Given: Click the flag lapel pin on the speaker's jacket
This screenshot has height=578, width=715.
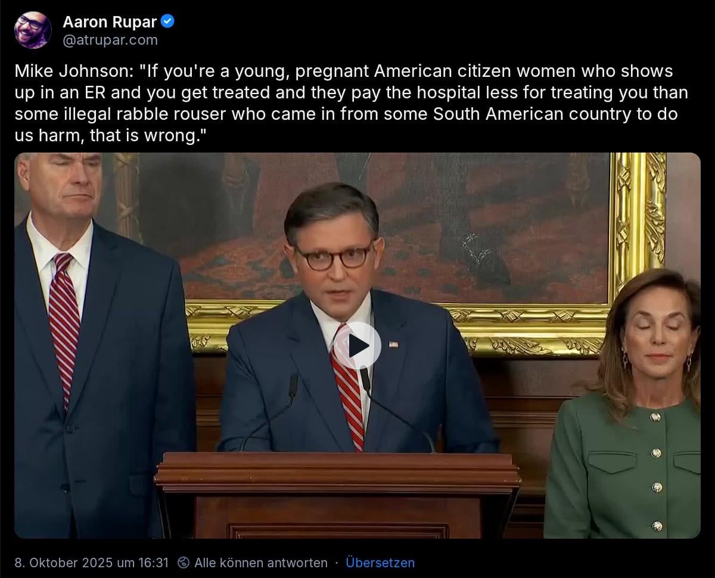Looking at the screenshot, I should click(393, 344).
